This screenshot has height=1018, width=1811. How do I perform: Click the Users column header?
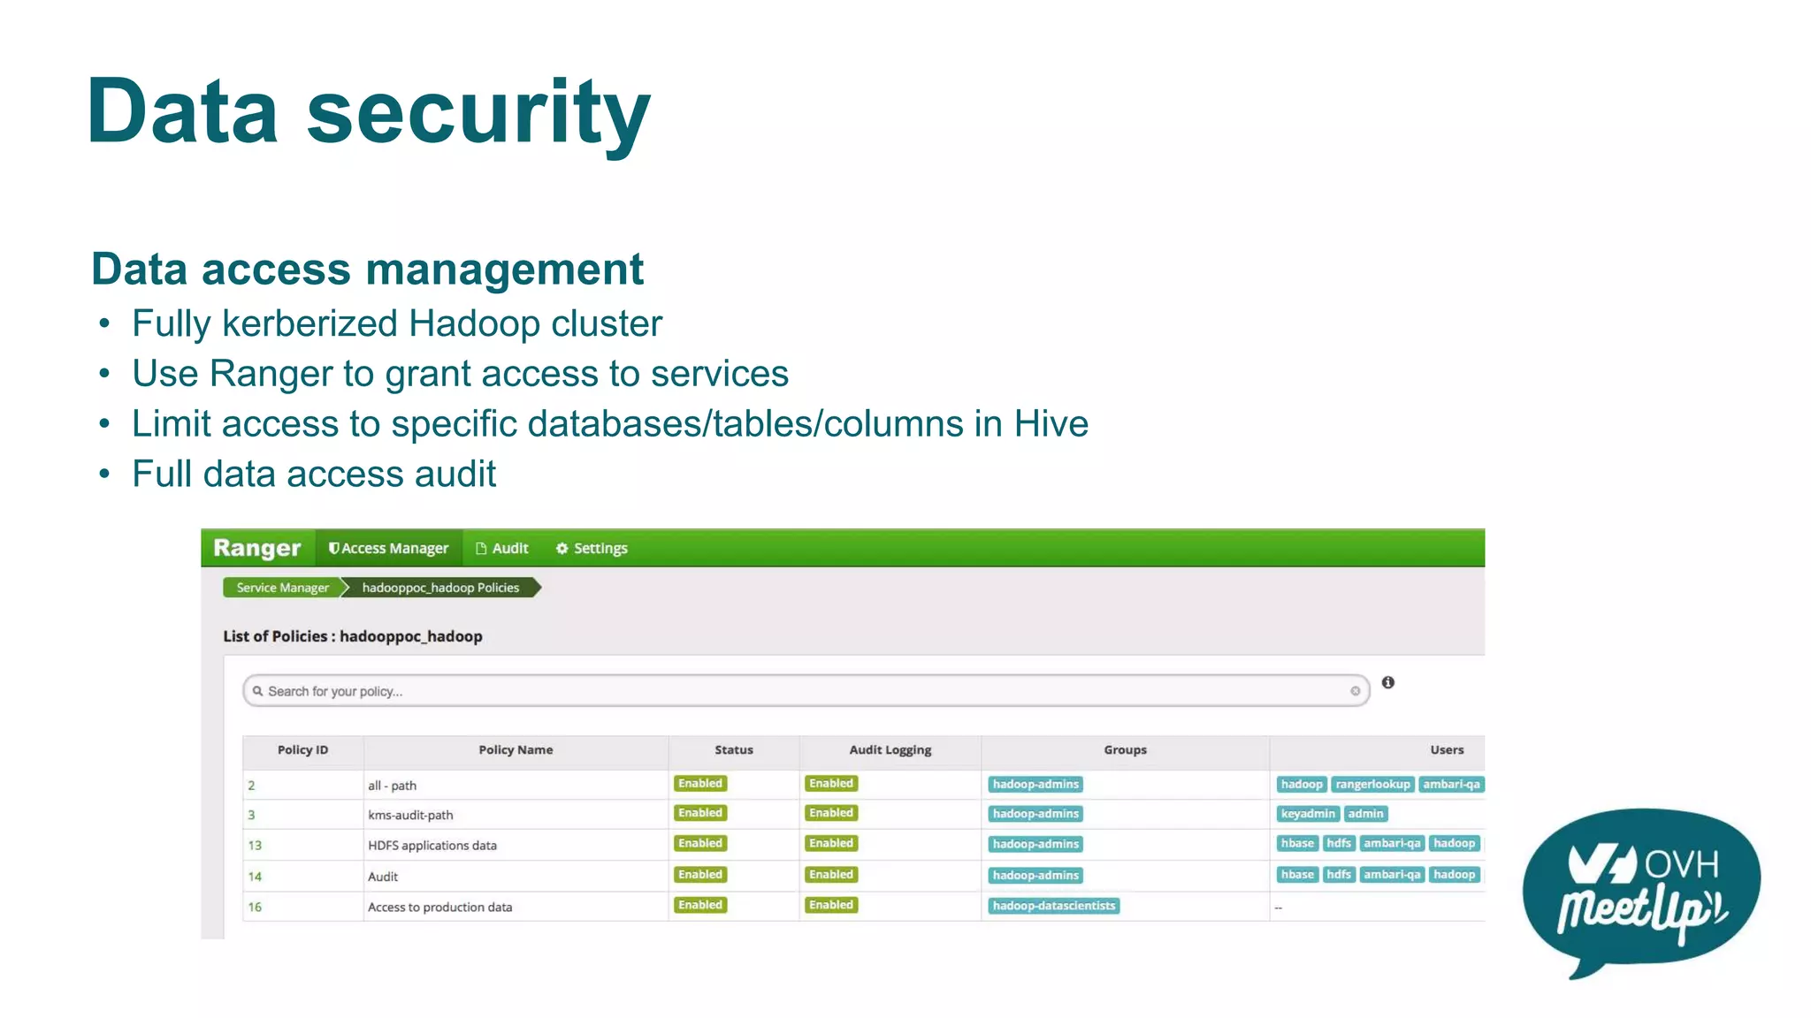(x=1447, y=749)
